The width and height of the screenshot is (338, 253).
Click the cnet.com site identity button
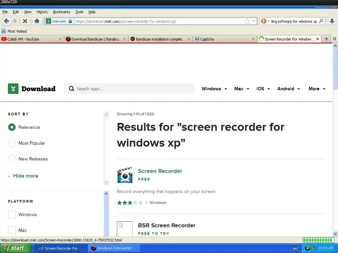coord(59,21)
